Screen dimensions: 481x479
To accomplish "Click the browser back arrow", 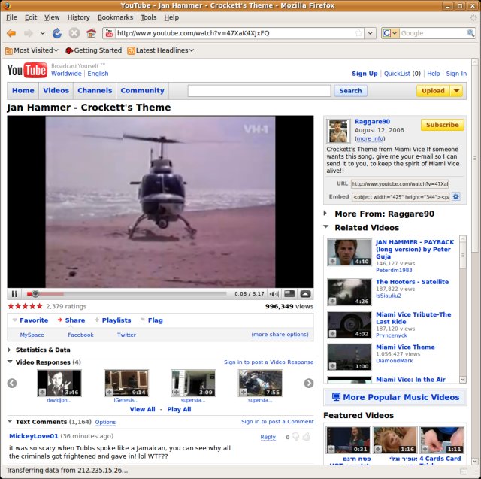I will click(11, 33).
